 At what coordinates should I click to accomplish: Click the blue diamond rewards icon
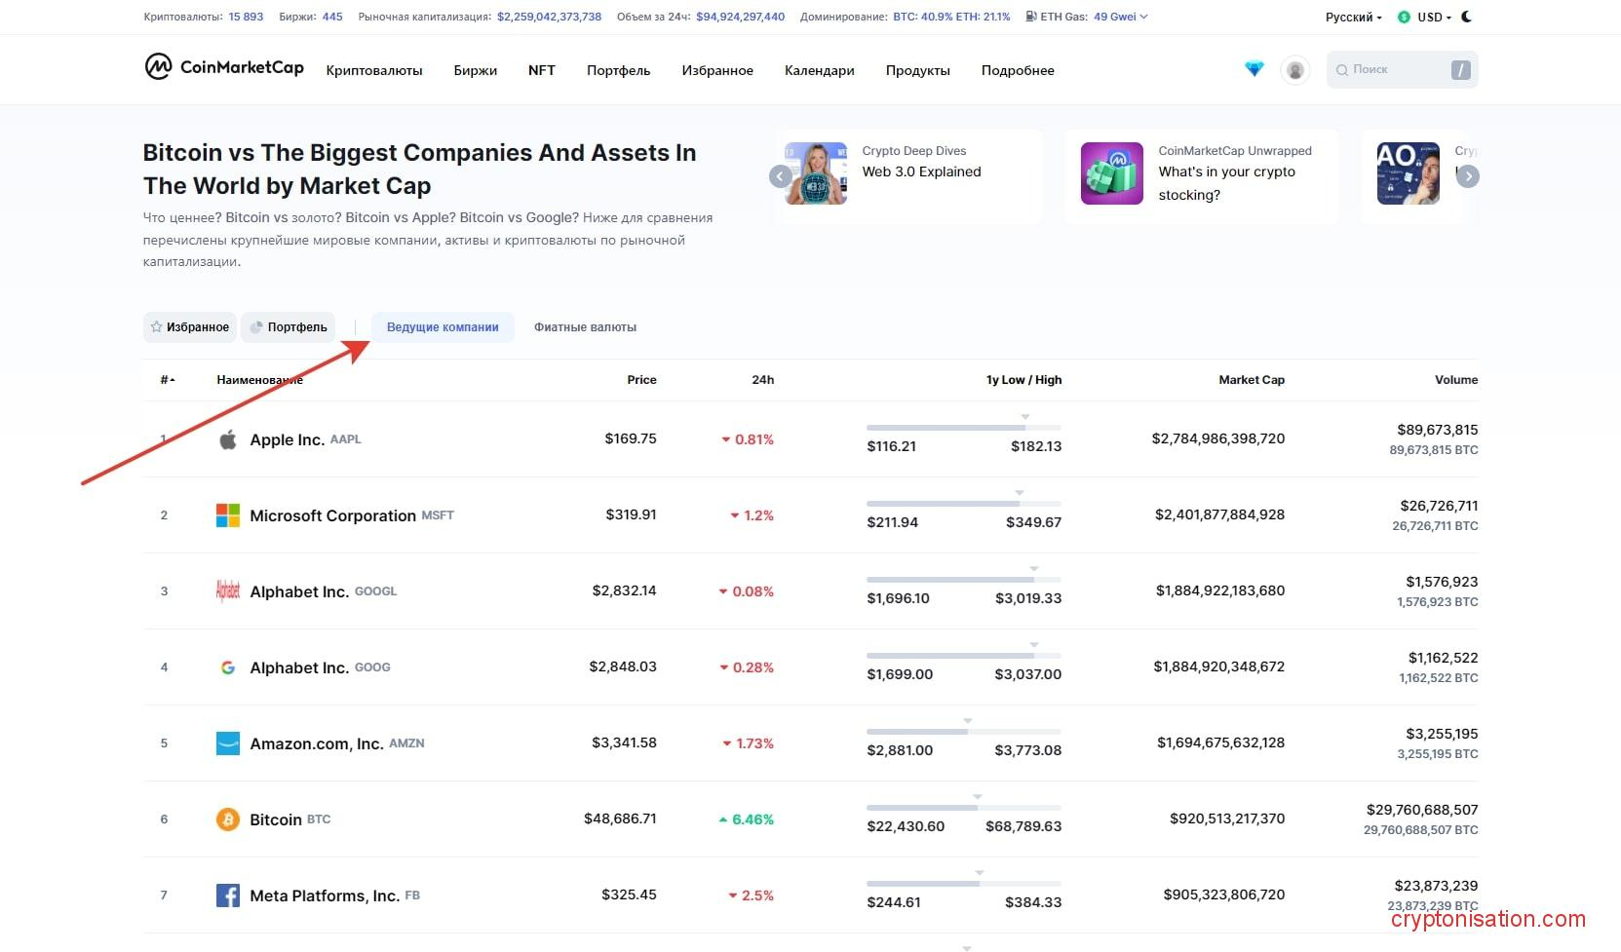1254,69
